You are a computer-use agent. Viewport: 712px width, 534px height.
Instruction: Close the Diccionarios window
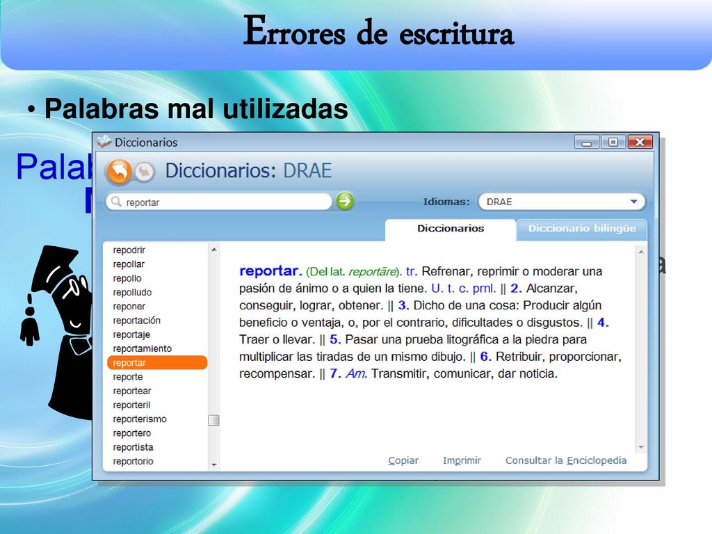(x=640, y=142)
